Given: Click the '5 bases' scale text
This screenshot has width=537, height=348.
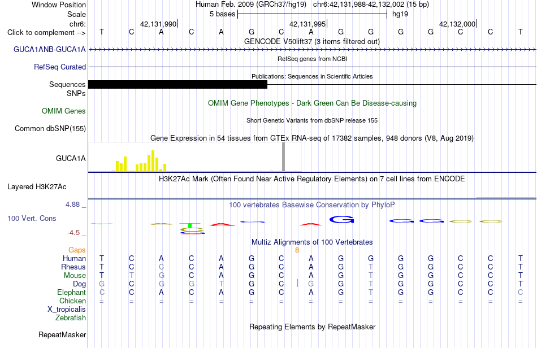Looking at the screenshot, I should click(x=223, y=14).
